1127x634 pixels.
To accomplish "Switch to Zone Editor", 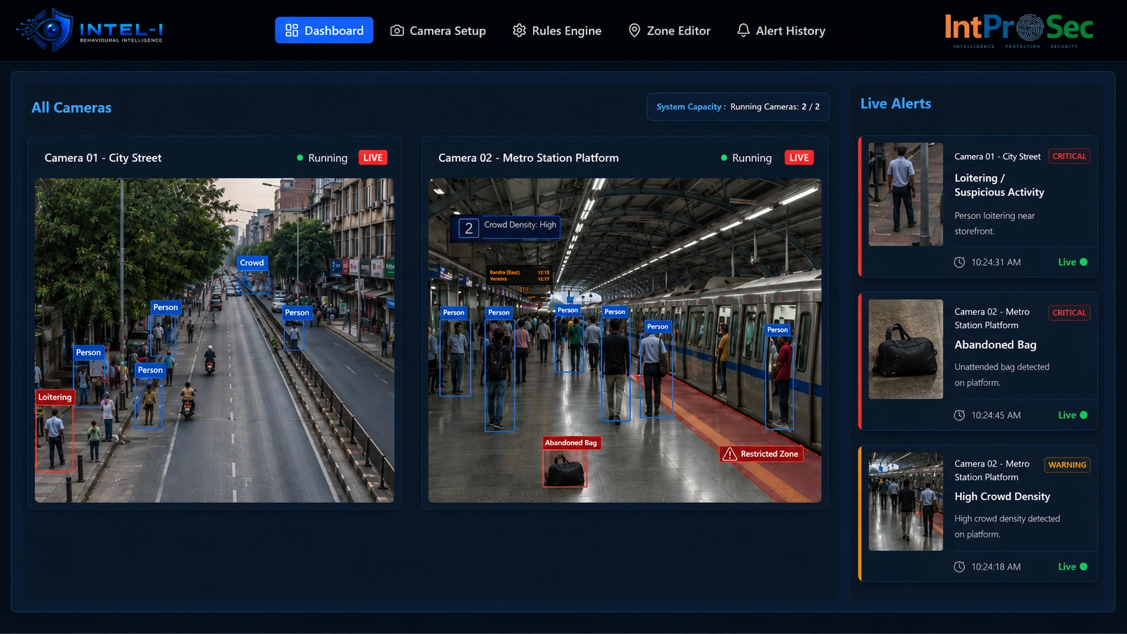I will click(669, 30).
